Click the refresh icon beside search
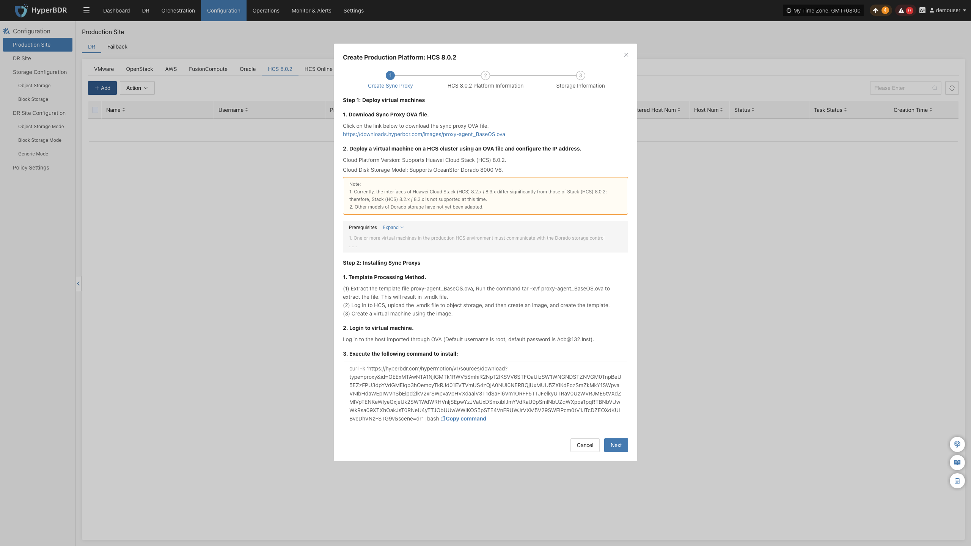971x546 pixels. coord(952,88)
